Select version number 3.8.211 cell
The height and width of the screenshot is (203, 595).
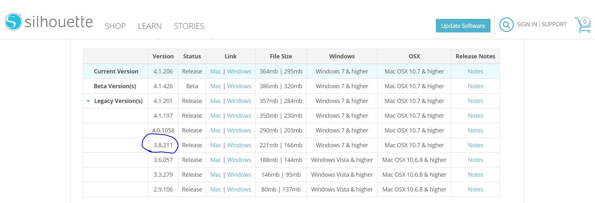[x=163, y=145]
